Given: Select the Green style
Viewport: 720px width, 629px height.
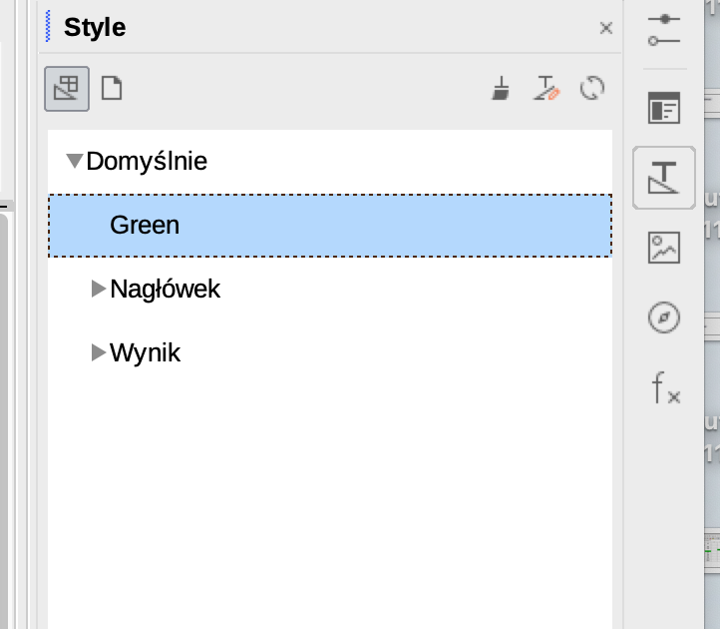Looking at the screenshot, I should (x=330, y=226).
